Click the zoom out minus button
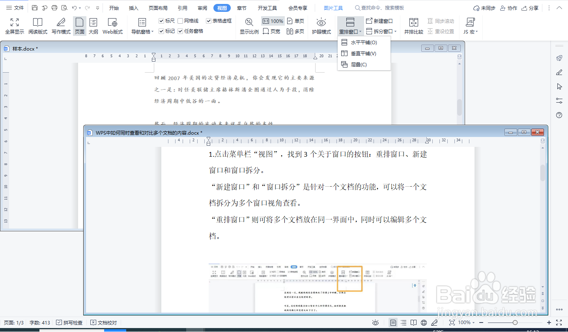Viewport: 568px width, 332px height. click(481, 323)
